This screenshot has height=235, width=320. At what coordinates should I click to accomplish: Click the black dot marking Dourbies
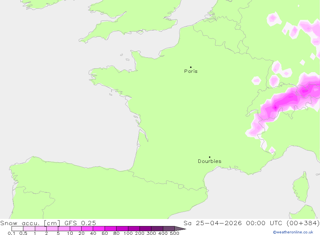pyautogui.click(x=210, y=157)
